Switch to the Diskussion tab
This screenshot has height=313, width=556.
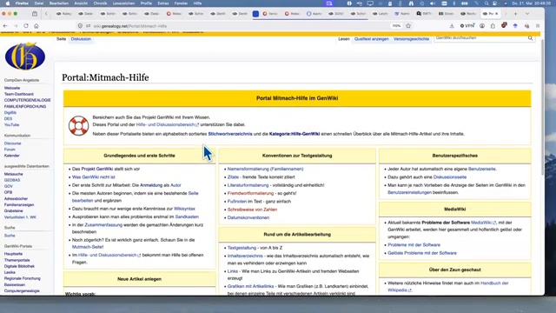[x=81, y=39]
